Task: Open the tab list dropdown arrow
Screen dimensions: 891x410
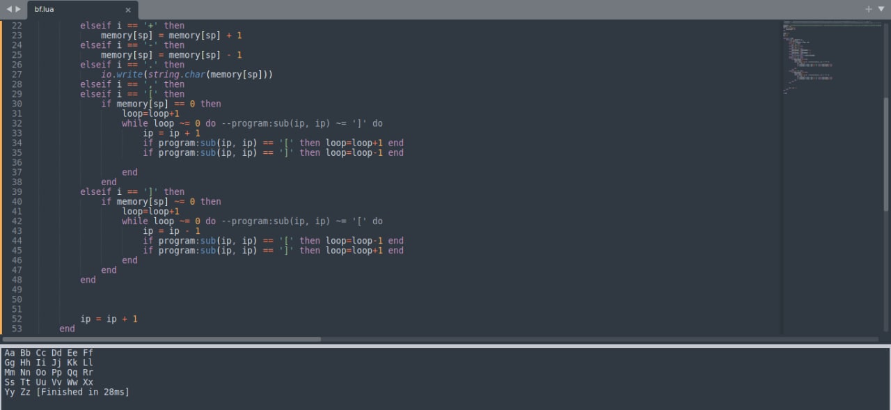Action: tap(881, 9)
